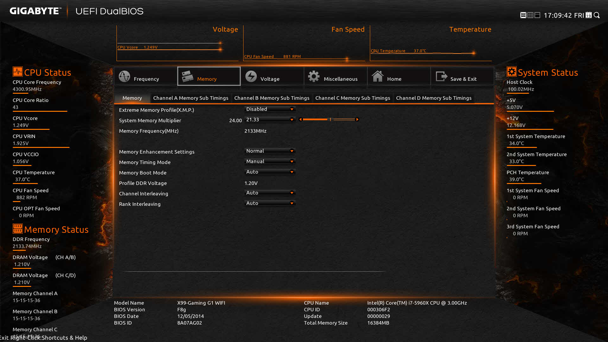Click the Memory Timing Mode label
Image resolution: width=608 pixels, height=342 pixels.
[145, 162]
